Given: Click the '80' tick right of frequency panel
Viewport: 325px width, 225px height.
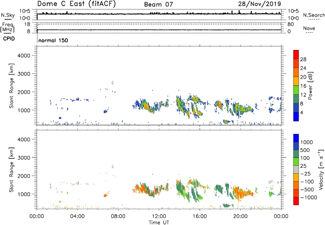Looking at the screenshot, I should [x=290, y=24].
